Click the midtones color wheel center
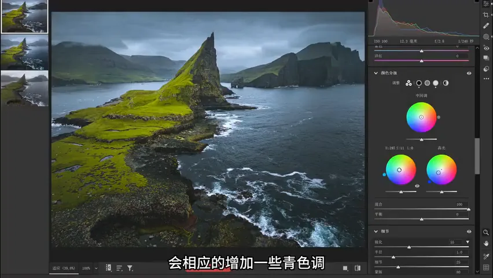This screenshot has height=278, width=493. click(x=421, y=117)
